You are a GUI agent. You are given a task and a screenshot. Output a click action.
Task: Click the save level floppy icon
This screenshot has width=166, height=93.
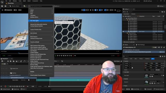pos(2,6)
